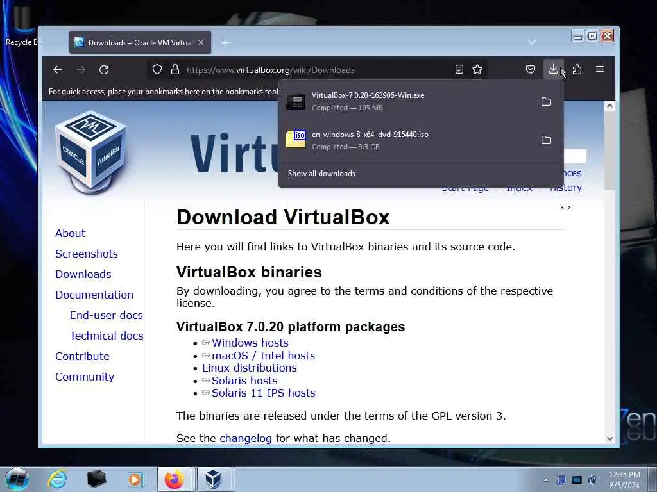The image size is (657, 492).
Task: Expand the list all tabs chevron
Action: click(532, 42)
